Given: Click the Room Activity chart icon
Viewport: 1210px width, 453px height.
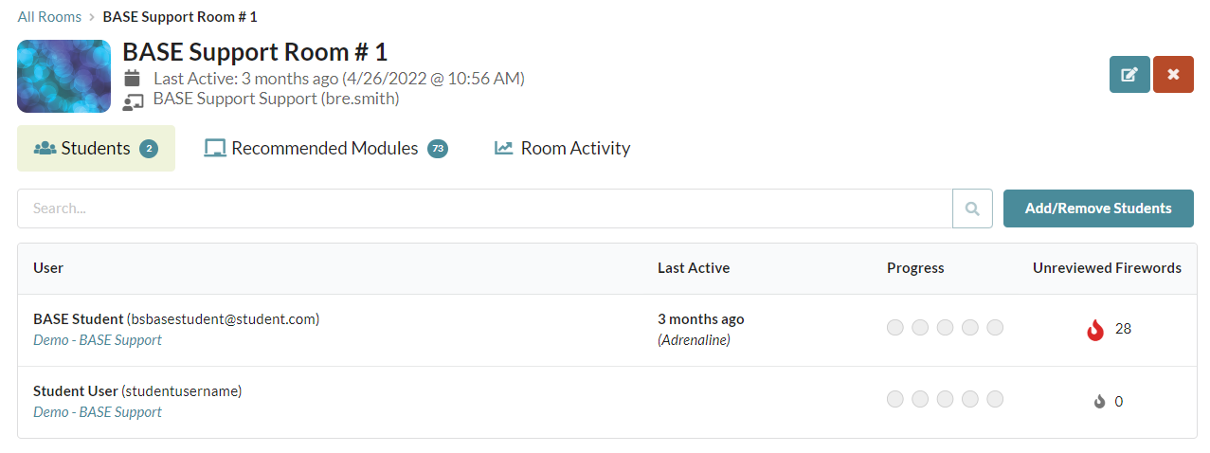Looking at the screenshot, I should point(503,149).
